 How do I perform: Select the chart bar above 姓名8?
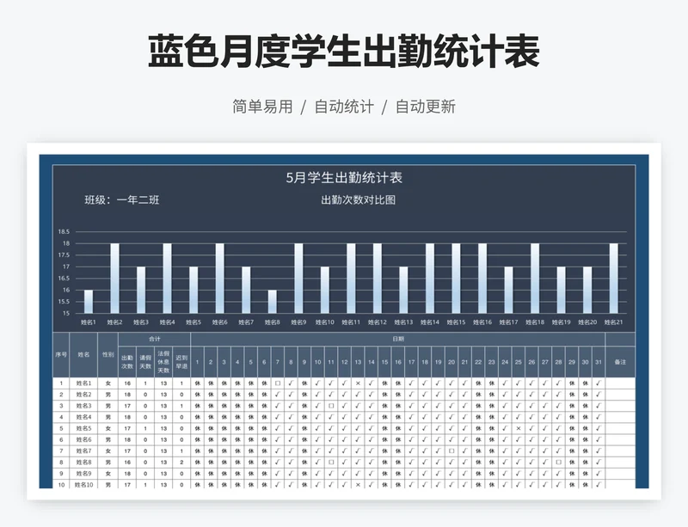(x=272, y=302)
